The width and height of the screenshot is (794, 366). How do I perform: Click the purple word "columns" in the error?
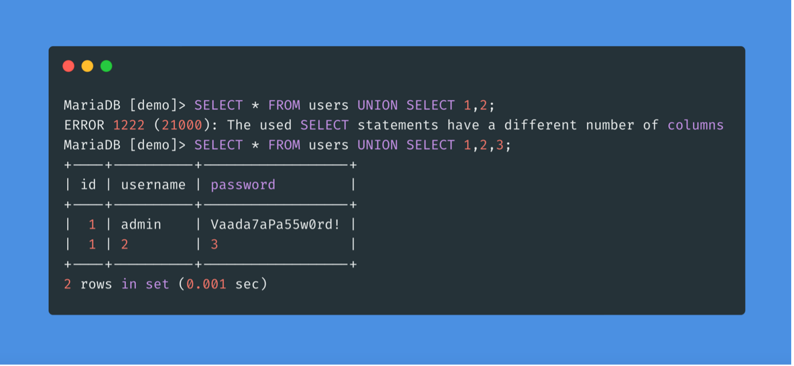[x=695, y=125]
